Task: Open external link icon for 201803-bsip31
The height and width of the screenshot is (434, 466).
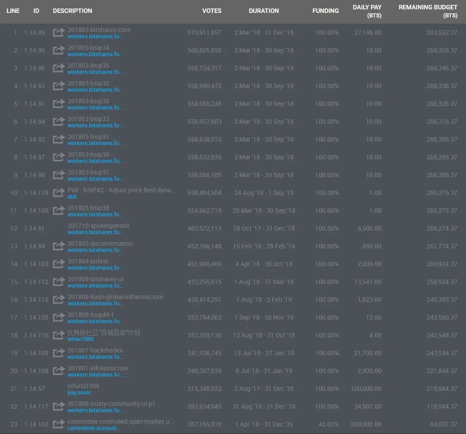Action: [59, 139]
